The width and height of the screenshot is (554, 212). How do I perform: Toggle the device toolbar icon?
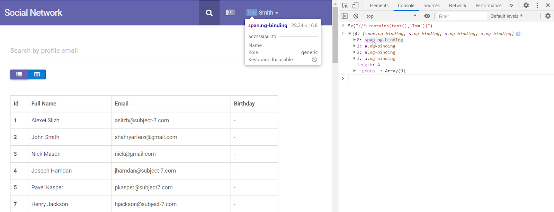tap(356, 6)
